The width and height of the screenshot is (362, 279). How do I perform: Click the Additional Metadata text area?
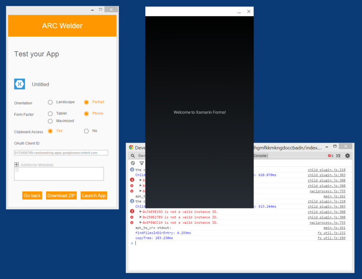[59, 174]
